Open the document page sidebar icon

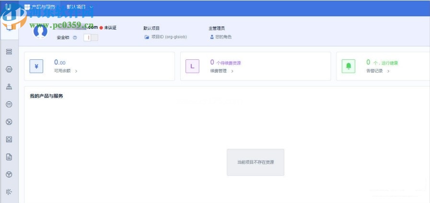point(9,157)
